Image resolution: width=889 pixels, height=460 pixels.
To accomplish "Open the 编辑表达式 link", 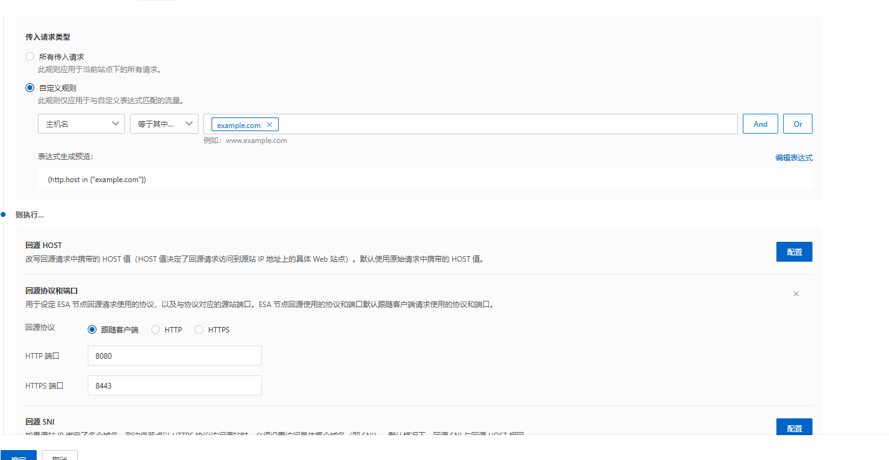I will pos(794,158).
